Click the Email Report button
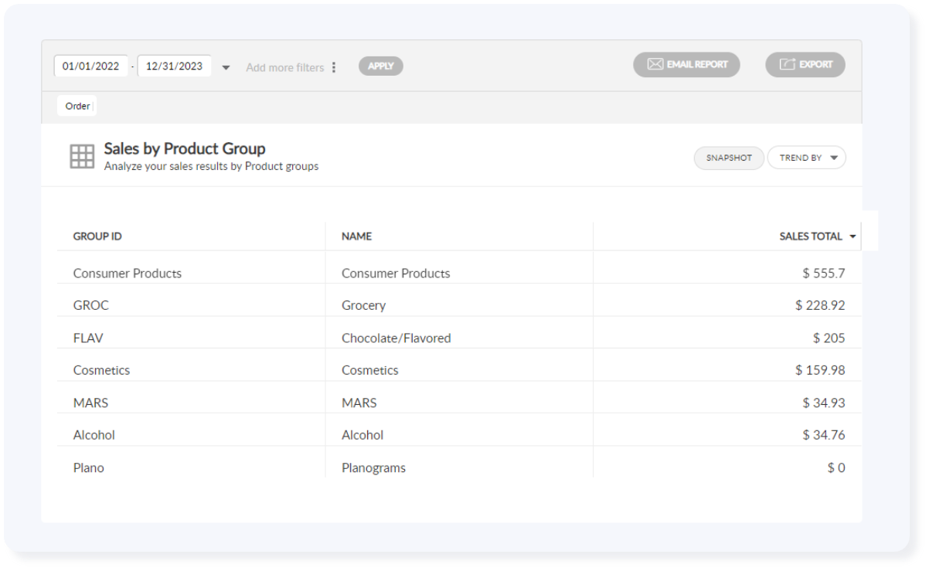Viewport: 929px width, 571px height. click(686, 65)
